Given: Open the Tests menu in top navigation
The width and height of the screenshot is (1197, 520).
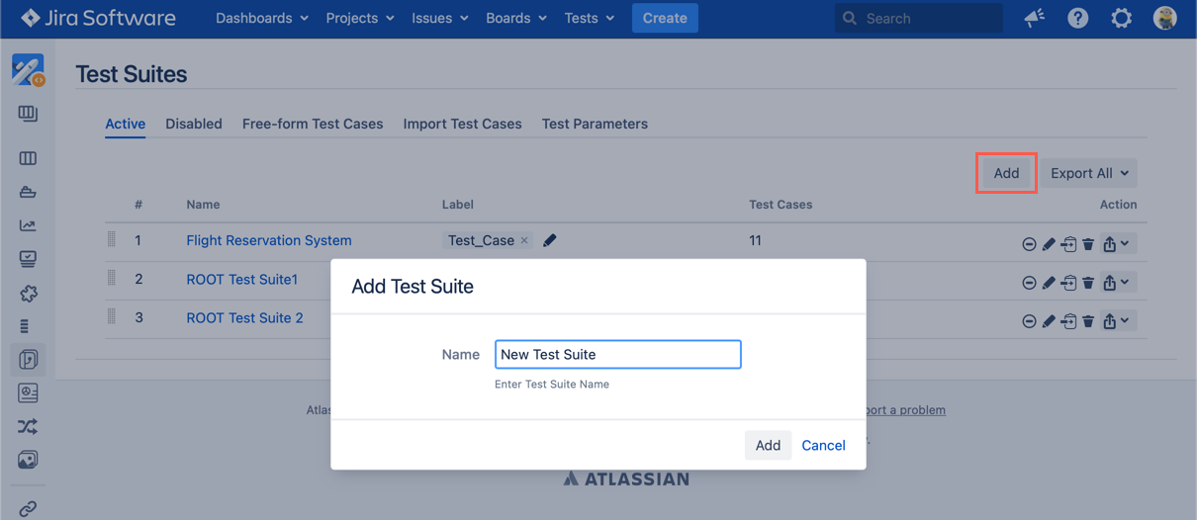Looking at the screenshot, I should pos(590,18).
